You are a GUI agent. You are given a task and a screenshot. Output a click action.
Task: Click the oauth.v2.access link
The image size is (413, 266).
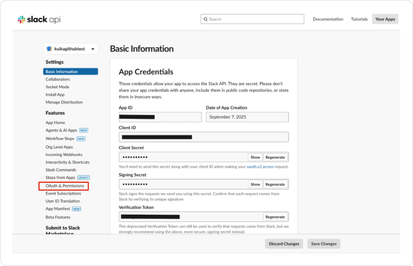pos(260,167)
